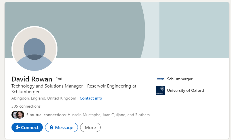
Task: Click the Abingdon, England, United Kingdom location
Action: point(44,98)
